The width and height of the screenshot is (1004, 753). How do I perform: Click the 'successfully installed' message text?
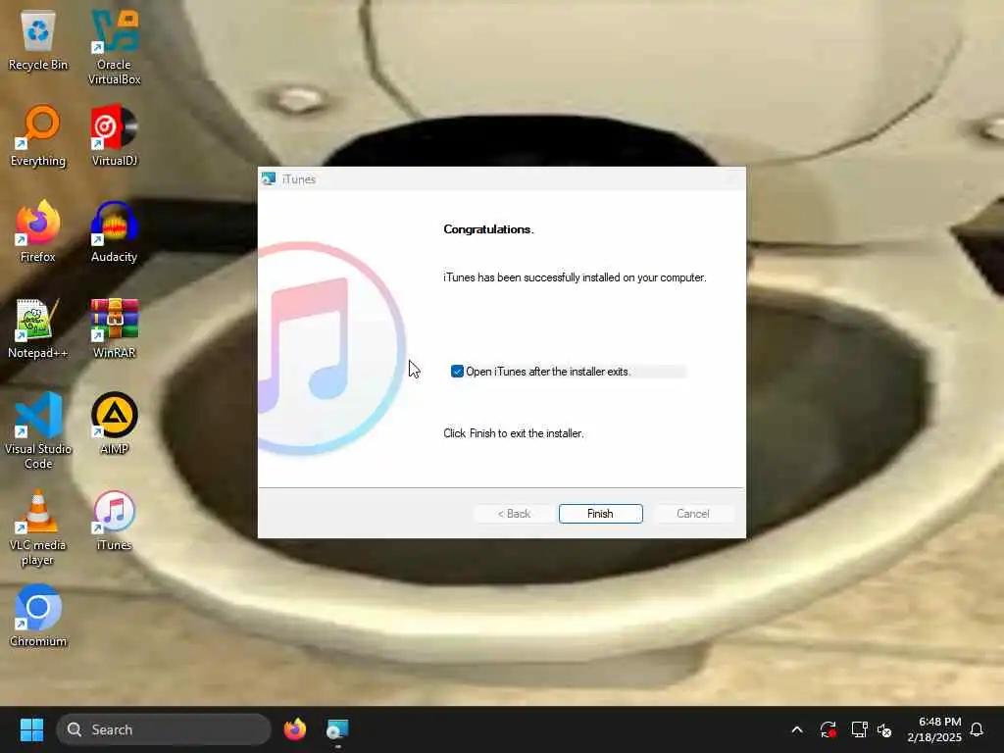coord(575,277)
